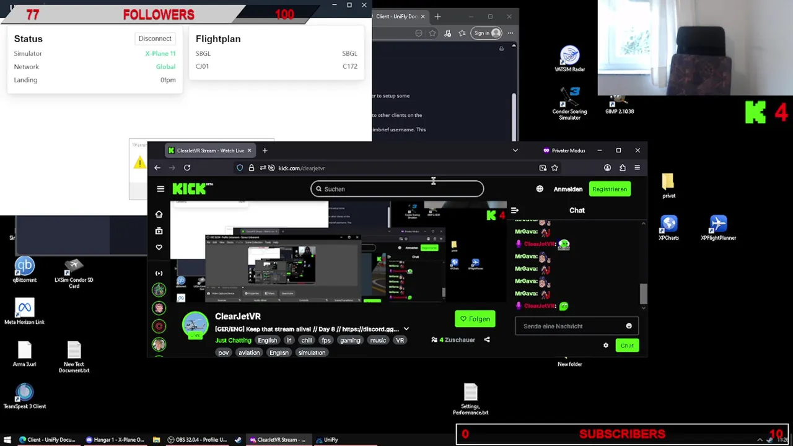Image resolution: width=793 pixels, height=446 pixels.
Task: Open the Browse icon in Kick sidebar
Action: (x=159, y=231)
